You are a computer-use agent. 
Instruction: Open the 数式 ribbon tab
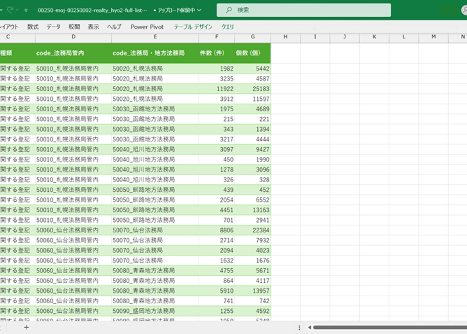[x=33, y=27]
